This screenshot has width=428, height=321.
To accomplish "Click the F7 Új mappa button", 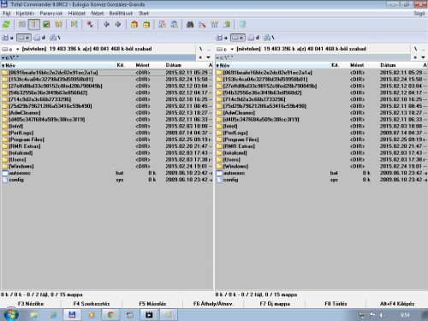I will [x=275, y=304].
